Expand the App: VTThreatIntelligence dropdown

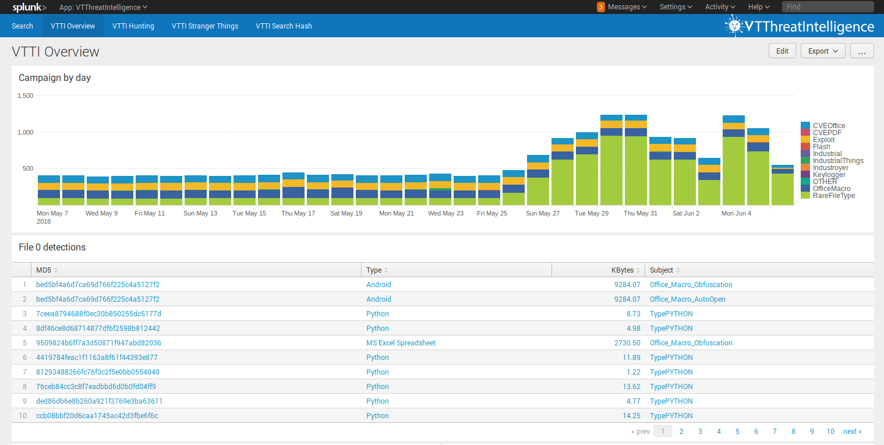click(x=103, y=7)
